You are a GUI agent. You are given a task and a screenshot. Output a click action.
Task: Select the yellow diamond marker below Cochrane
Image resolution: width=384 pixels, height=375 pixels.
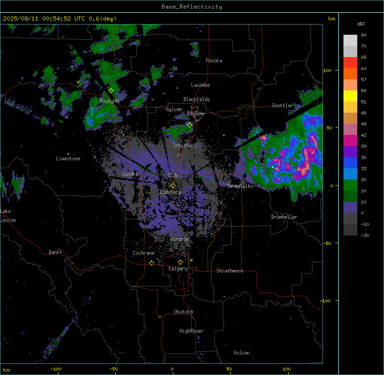click(x=151, y=263)
